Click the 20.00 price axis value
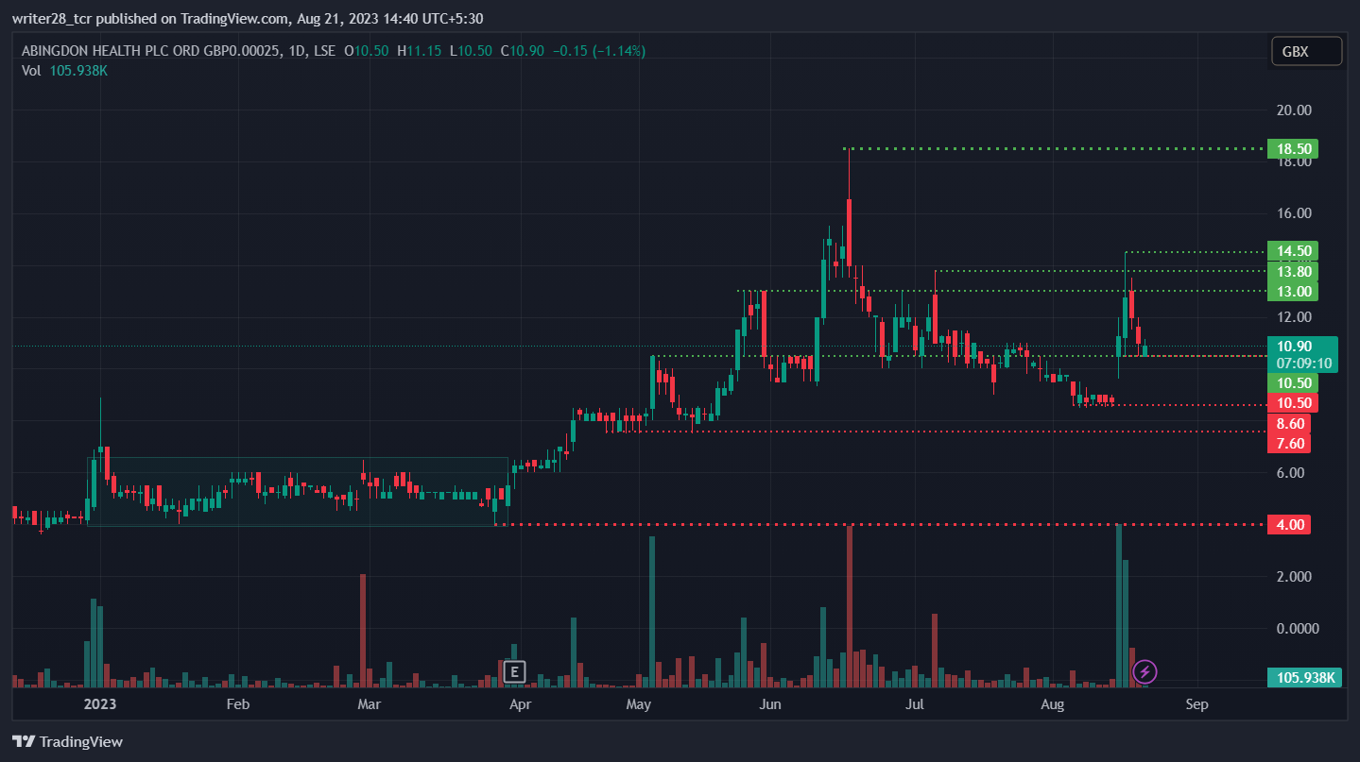Viewport: 1360px width, 762px height. tap(1294, 110)
